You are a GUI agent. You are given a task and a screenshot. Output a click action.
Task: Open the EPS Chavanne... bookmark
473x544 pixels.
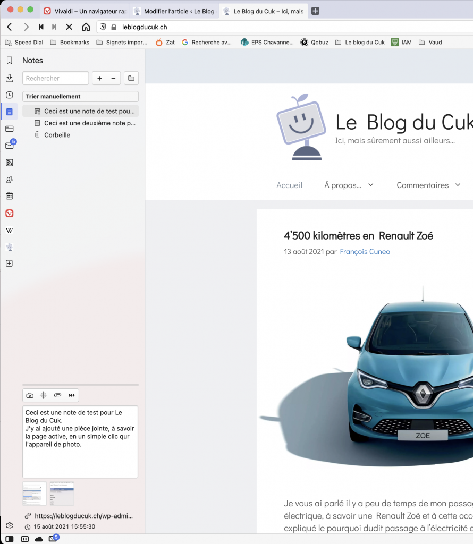tap(267, 42)
